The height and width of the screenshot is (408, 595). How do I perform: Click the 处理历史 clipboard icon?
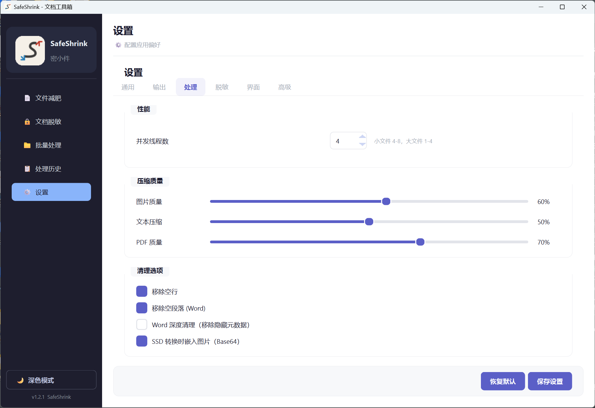tap(27, 169)
